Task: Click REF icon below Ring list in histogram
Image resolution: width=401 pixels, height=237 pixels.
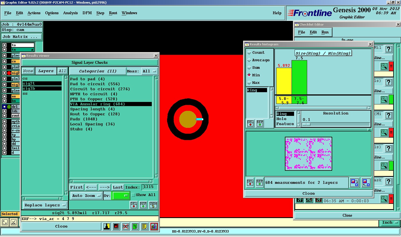Action: point(260,123)
